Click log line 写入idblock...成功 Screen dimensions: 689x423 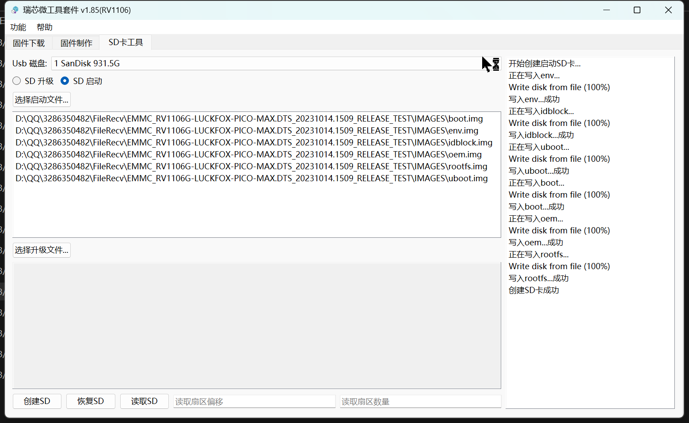[x=541, y=135]
